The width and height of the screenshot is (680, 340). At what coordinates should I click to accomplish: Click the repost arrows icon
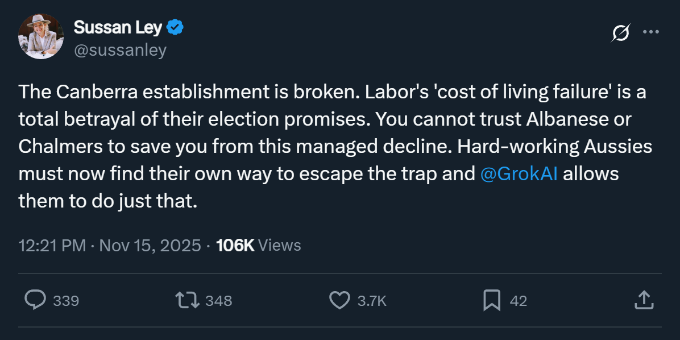[x=188, y=300]
